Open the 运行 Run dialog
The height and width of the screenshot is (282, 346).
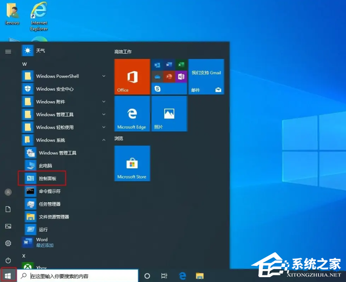click(x=65, y=229)
